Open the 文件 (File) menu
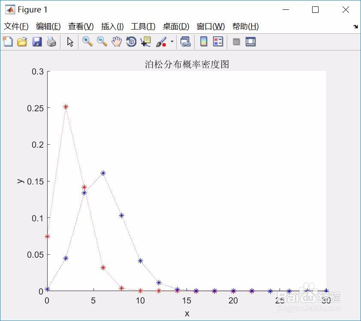 [14, 26]
